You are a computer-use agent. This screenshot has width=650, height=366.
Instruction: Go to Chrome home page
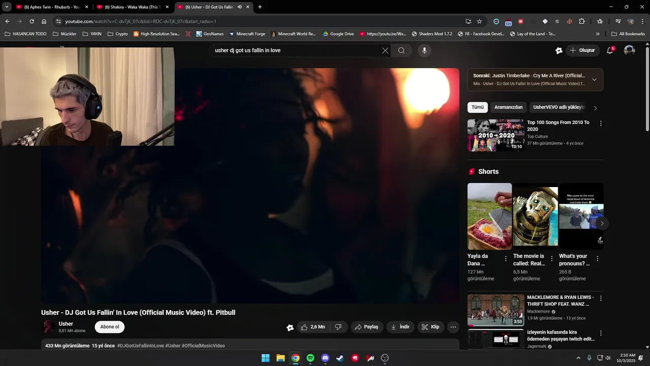coord(44,21)
